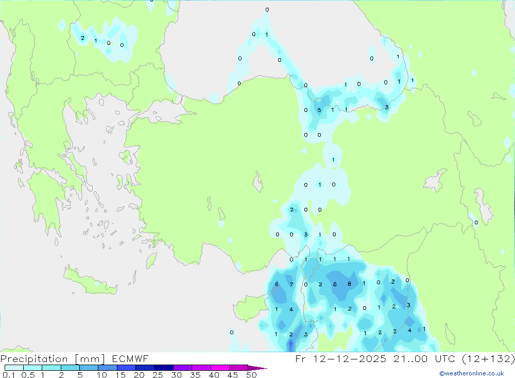Click the legend label "35"
Screen dimensions: 515x378
[195, 375]
